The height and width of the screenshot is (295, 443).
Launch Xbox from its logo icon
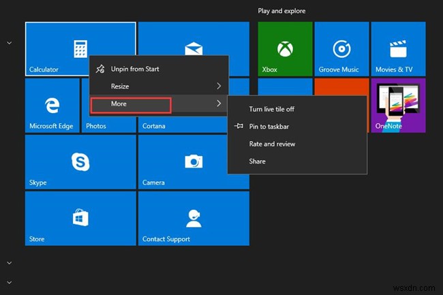pyautogui.click(x=285, y=49)
